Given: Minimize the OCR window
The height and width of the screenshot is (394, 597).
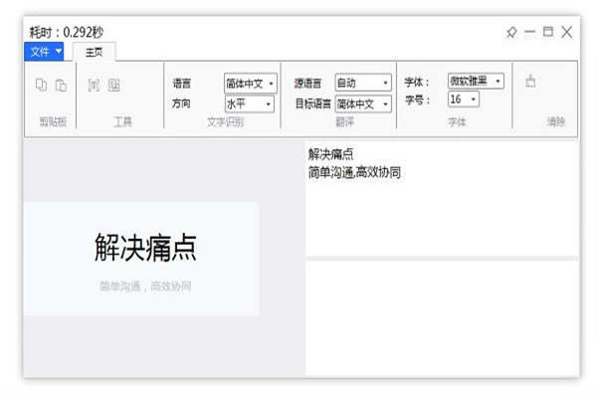Looking at the screenshot, I should [x=529, y=32].
